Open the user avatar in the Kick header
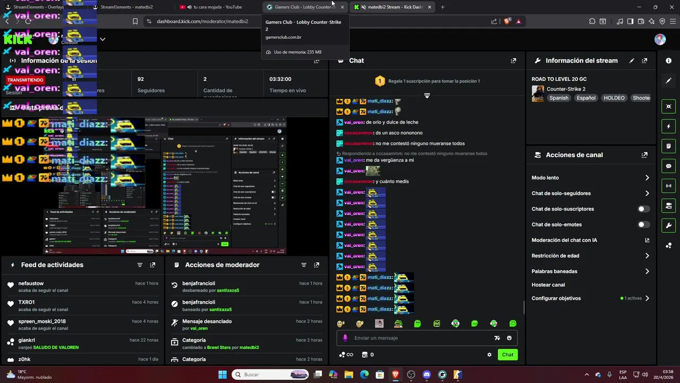The width and height of the screenshot is (680, 383). coord(660,39)
